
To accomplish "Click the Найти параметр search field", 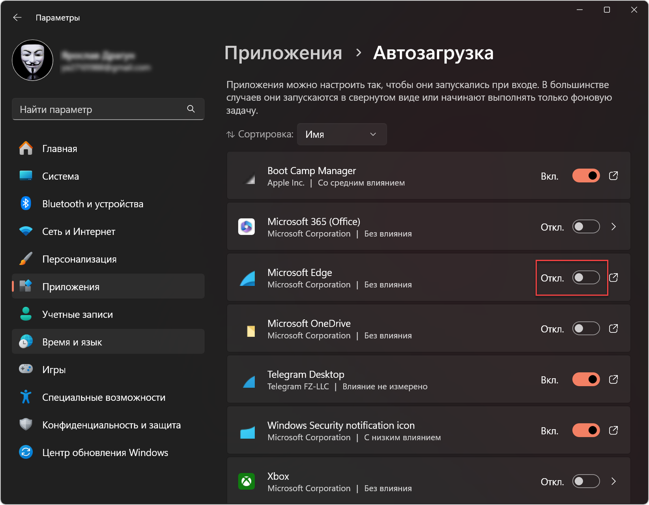I will (108, 109).
